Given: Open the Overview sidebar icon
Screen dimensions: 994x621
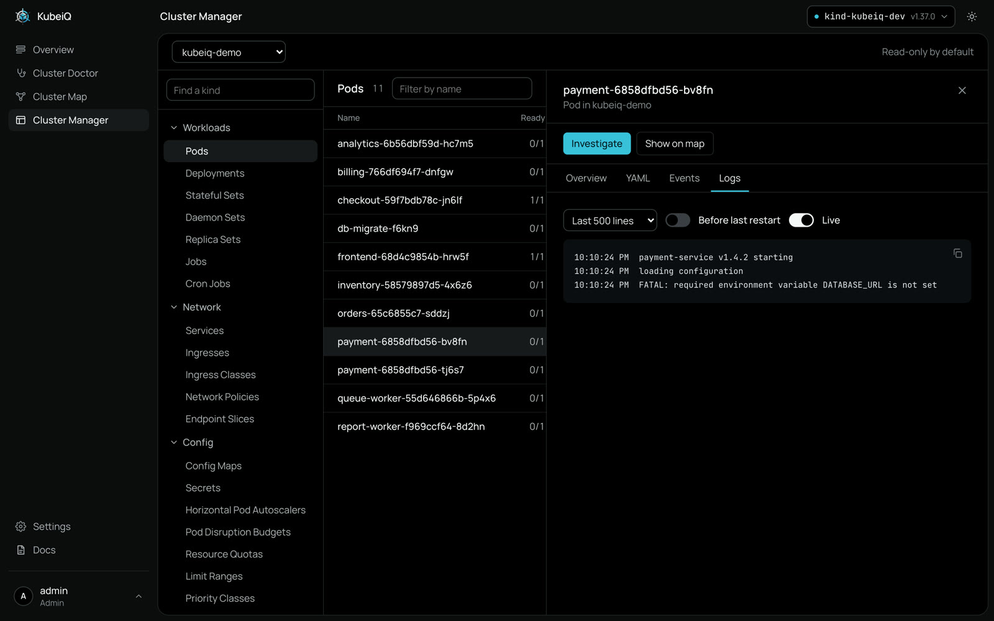Looking at the screenshot, I should tap(21, 50).
